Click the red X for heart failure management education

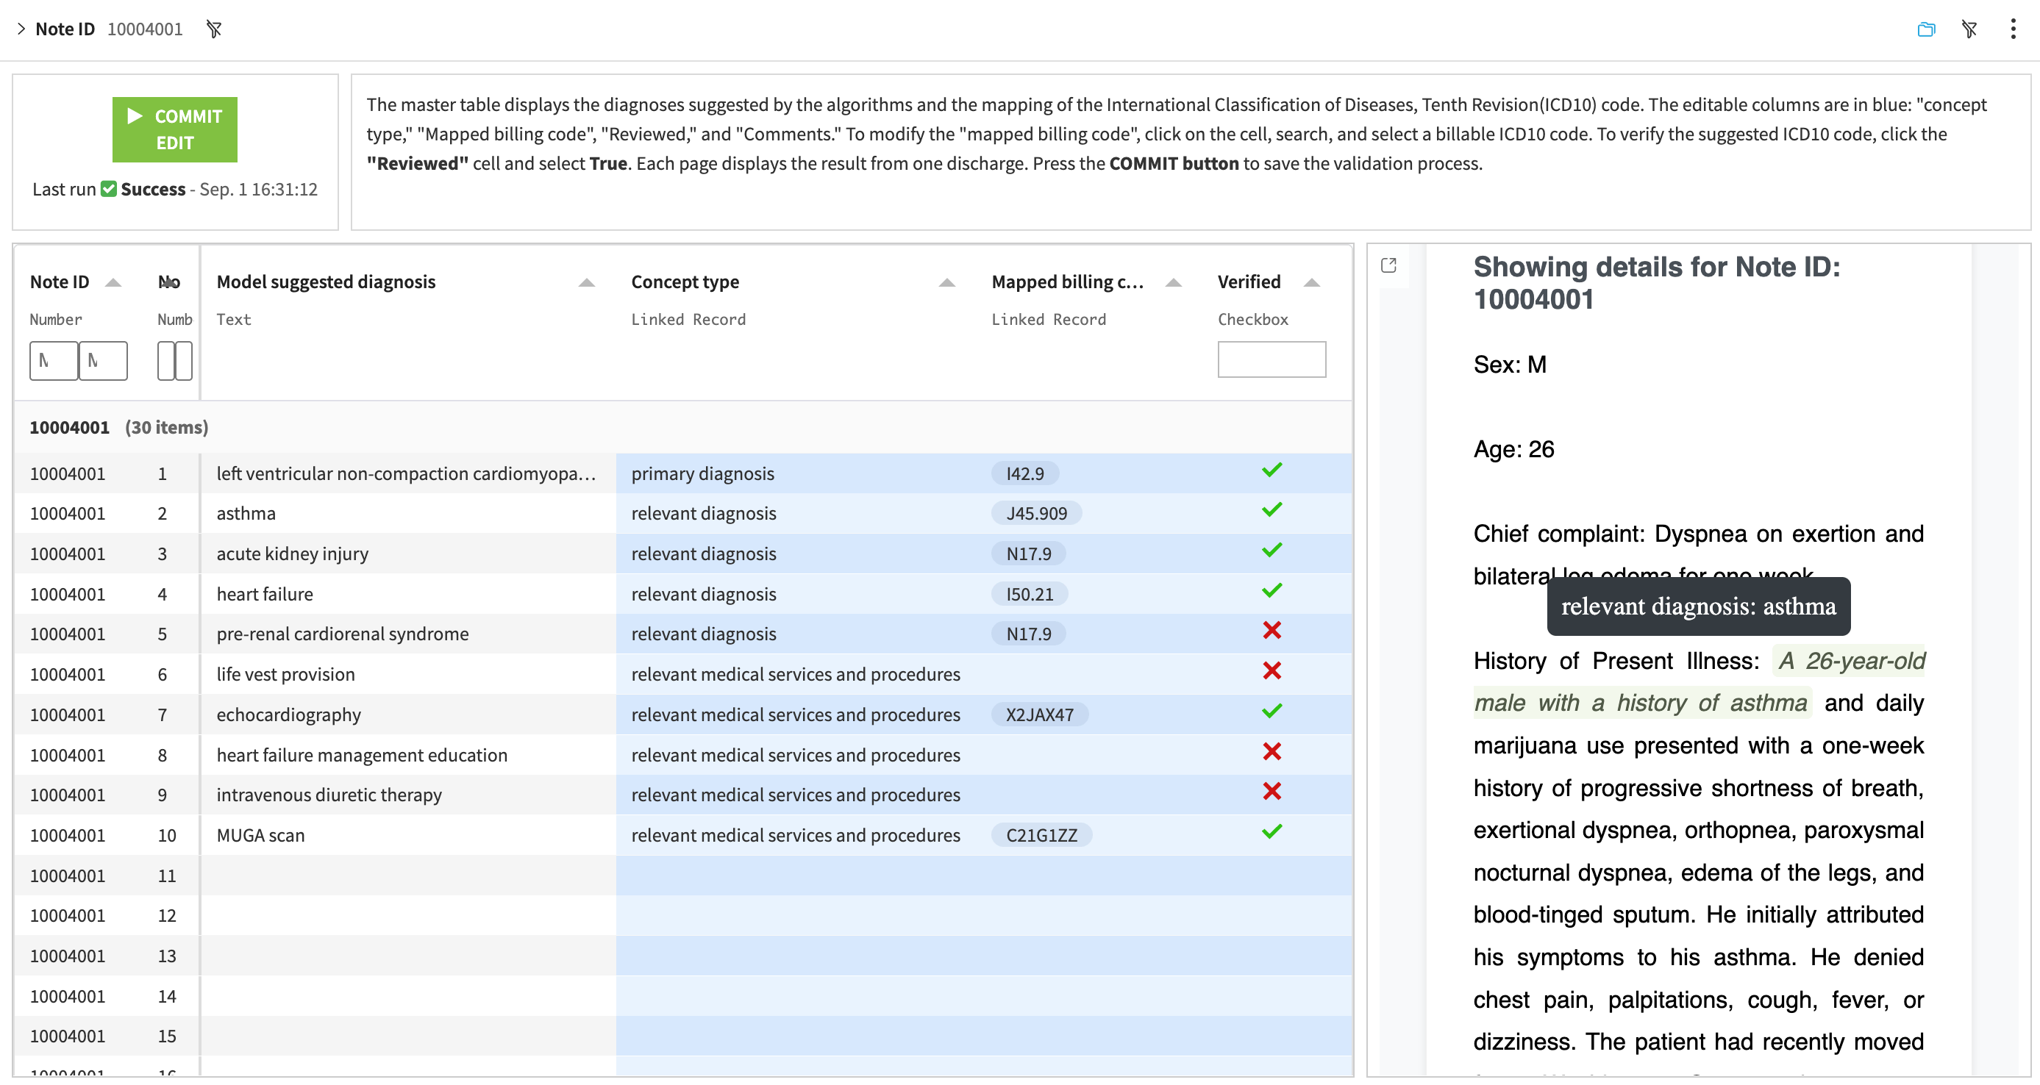coord(1272,751)
